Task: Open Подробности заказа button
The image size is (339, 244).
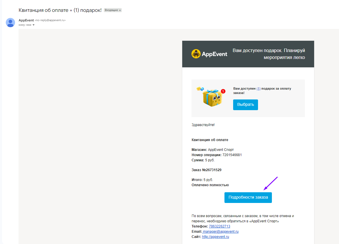Action: [x=248, y=197]
